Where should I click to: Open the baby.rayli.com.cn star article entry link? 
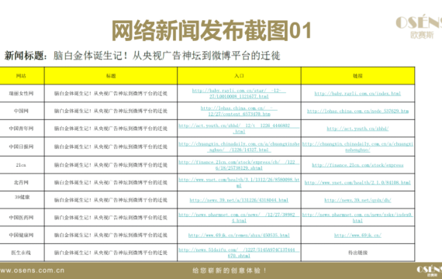(x=239, y=94)
